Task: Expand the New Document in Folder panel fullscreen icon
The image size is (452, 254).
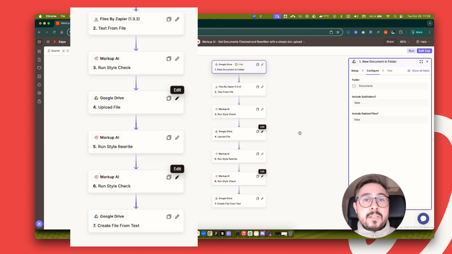Action: [421, 62]
